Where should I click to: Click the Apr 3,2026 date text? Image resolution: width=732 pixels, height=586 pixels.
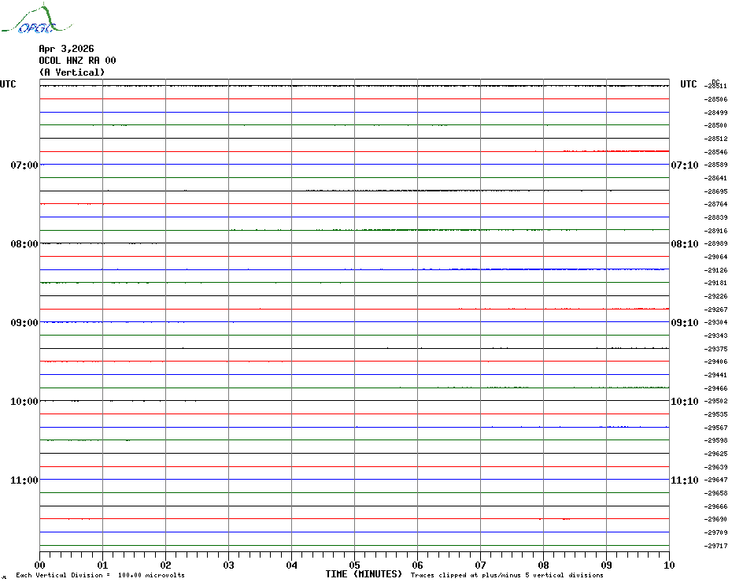(x=66, y=49)
